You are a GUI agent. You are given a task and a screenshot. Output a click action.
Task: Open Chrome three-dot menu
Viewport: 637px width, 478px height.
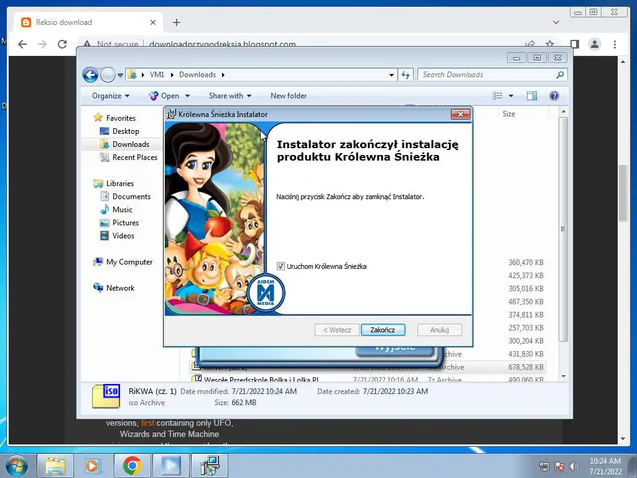click(x=615, y=44)
